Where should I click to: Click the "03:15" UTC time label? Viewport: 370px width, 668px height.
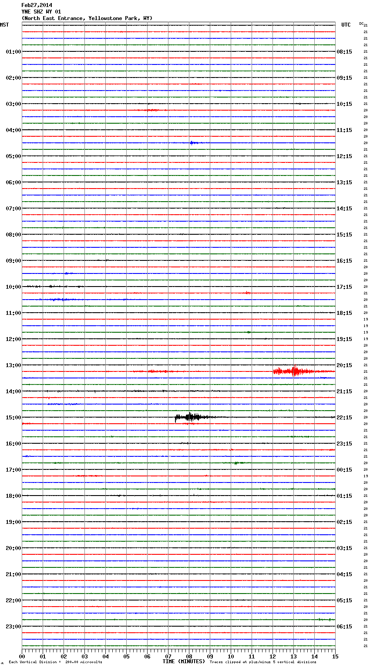tap(344, 548)
